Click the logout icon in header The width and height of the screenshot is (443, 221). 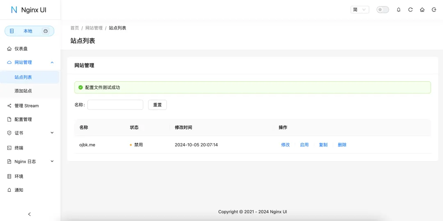pyautogui.click(x=434, y=10)
